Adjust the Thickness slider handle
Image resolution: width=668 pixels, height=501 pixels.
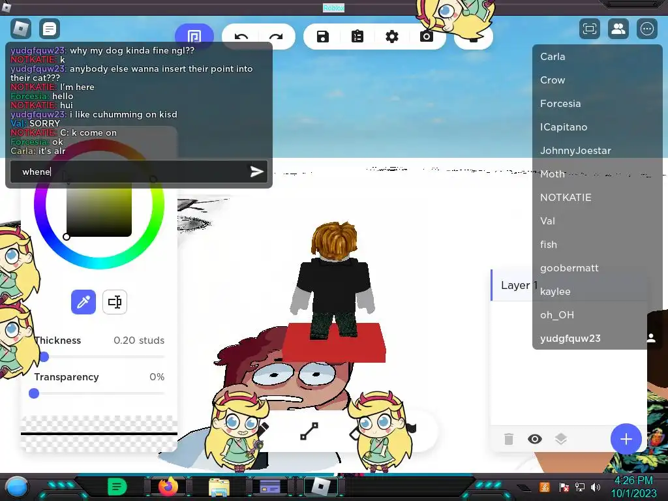click(44, 357)
